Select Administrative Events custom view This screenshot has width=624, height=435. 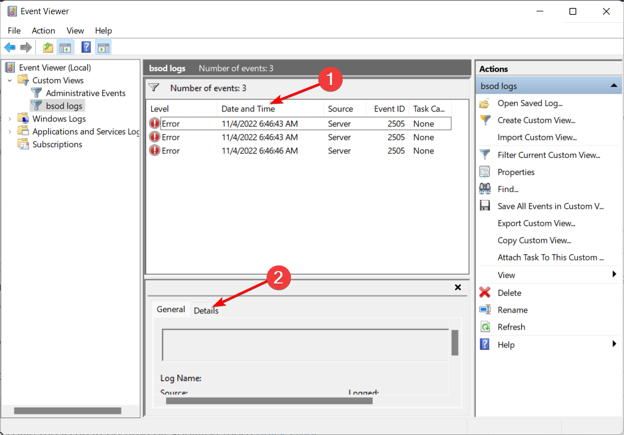coord(86,93)
